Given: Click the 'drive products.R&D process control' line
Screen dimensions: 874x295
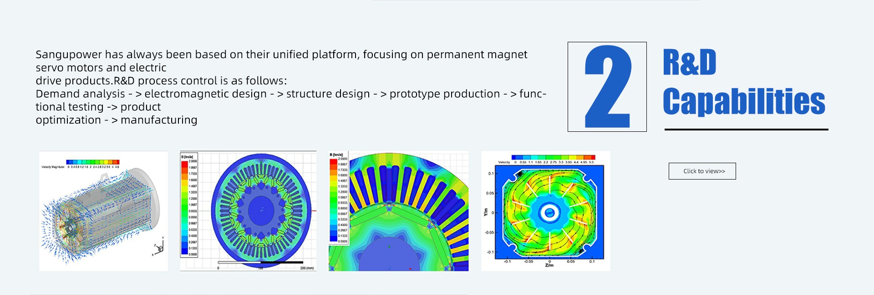Looking at the screenshot, I should click(161, 81).
